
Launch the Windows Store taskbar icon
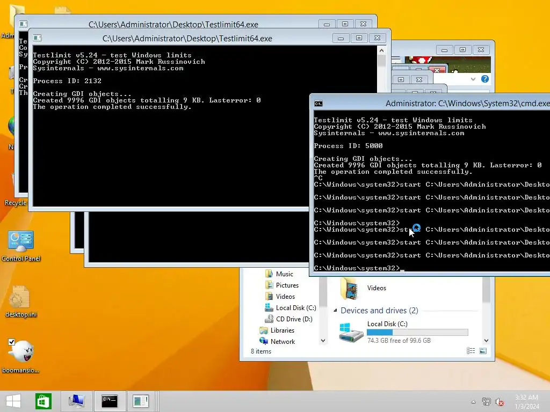click(x=44, y=401)
